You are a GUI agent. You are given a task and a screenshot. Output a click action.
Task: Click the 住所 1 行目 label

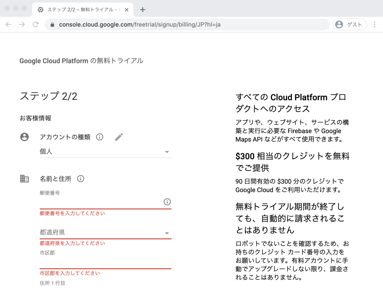(52, 283)
